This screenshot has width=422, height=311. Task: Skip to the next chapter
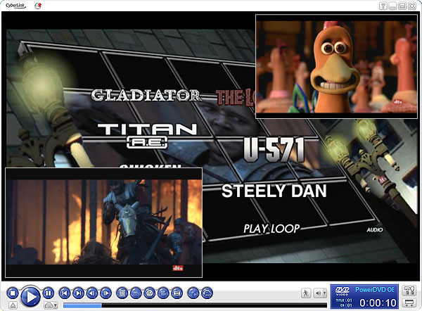[78, 293]
